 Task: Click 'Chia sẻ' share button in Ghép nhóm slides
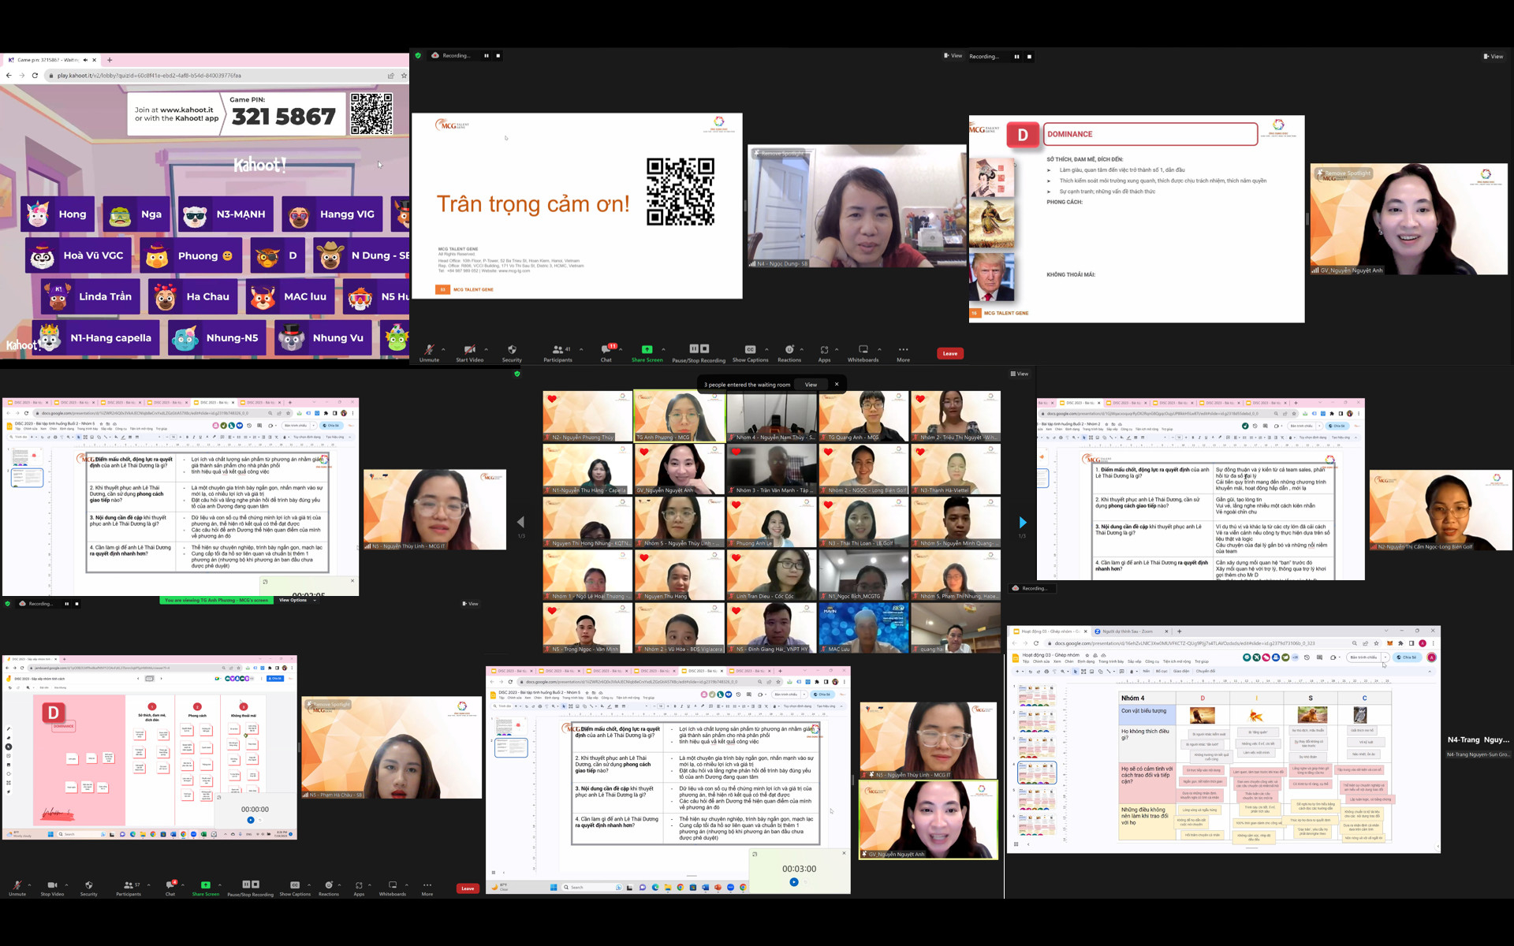click(x=1408, y=657)
